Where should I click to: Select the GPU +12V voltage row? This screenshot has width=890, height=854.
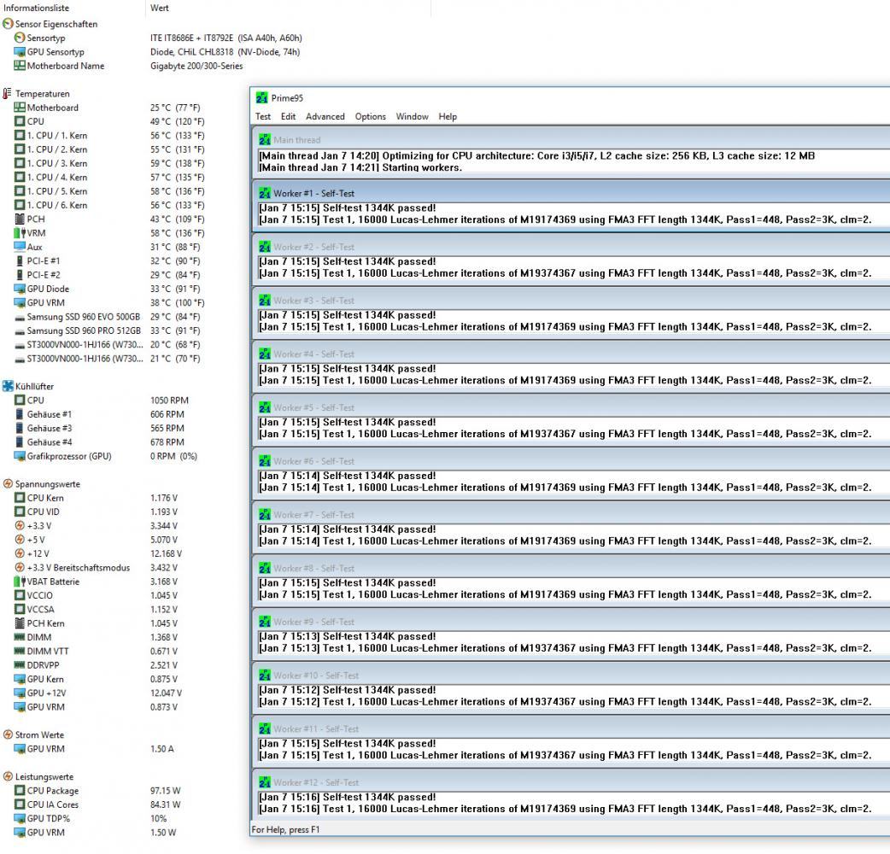pyautogui.click(x=98, y=693)
